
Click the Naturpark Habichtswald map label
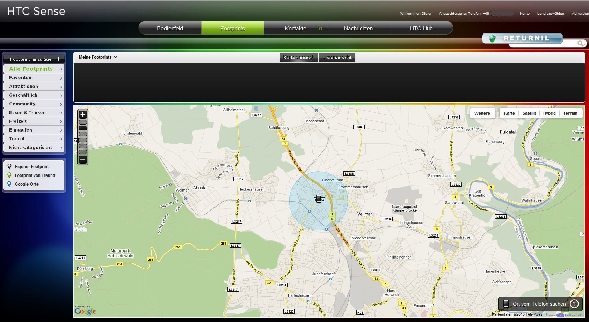pyautogui.click(x=120, y=253)
